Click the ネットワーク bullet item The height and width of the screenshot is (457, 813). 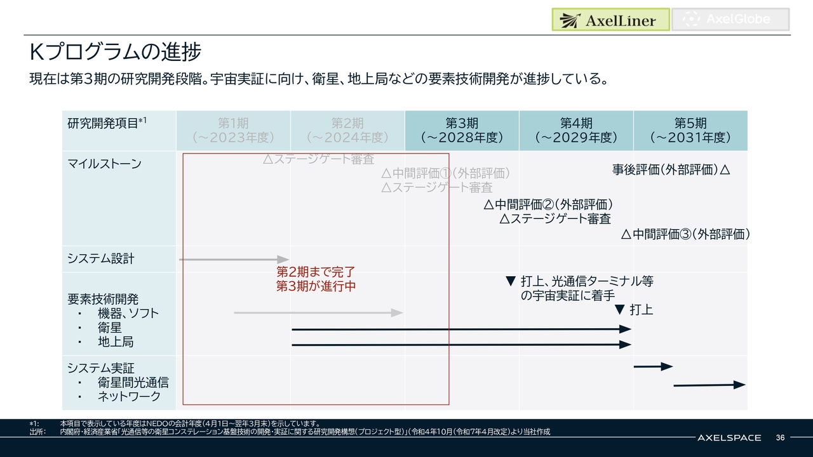pyautogui.click(x=129, y=397)
